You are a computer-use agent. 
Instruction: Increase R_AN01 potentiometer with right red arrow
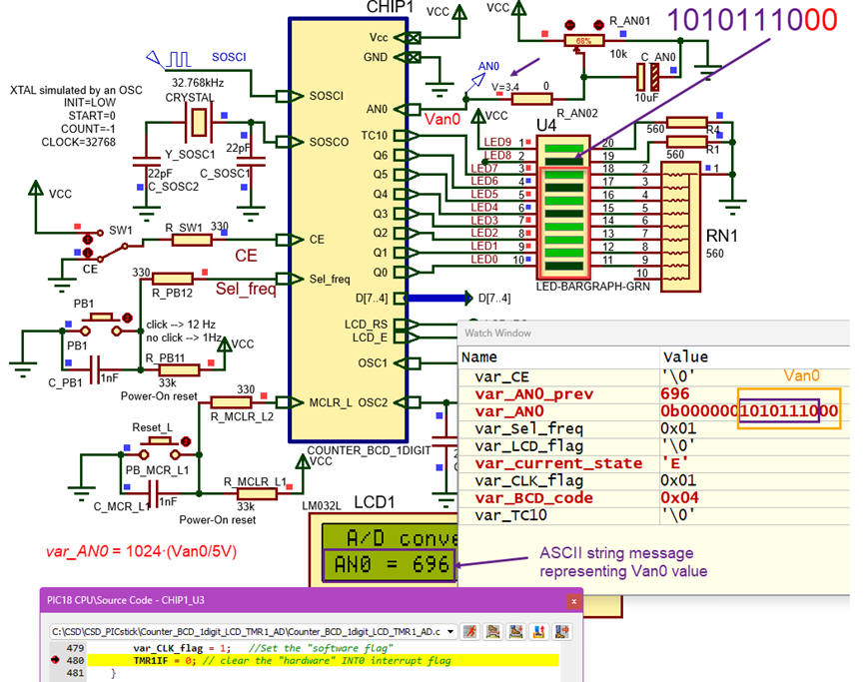(x=599, y=24)
